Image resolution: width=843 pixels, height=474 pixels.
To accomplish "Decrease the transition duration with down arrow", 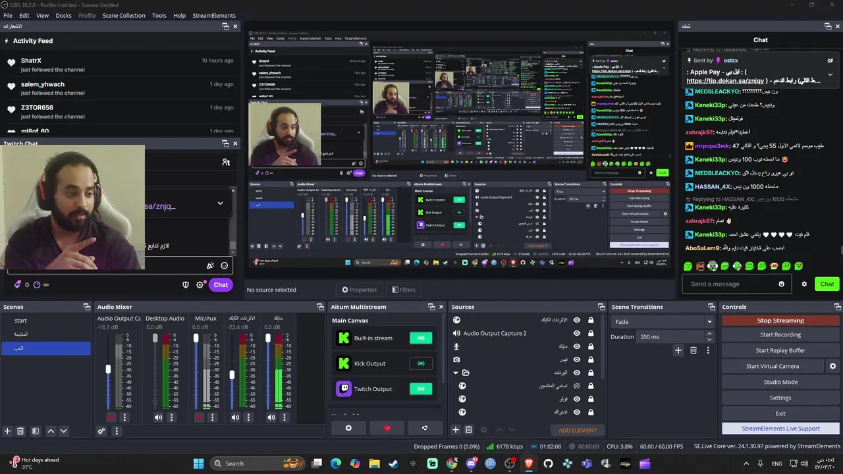I will click(x=709, y=340).
